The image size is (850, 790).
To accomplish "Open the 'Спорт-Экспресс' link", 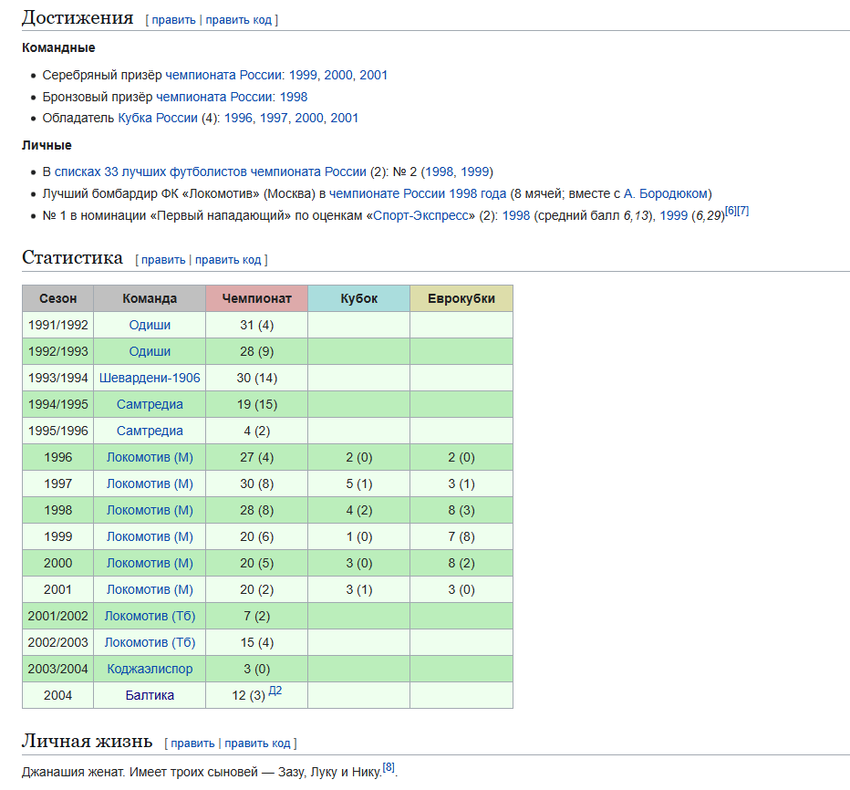I will pyautogui.click(x=420, y=215).
